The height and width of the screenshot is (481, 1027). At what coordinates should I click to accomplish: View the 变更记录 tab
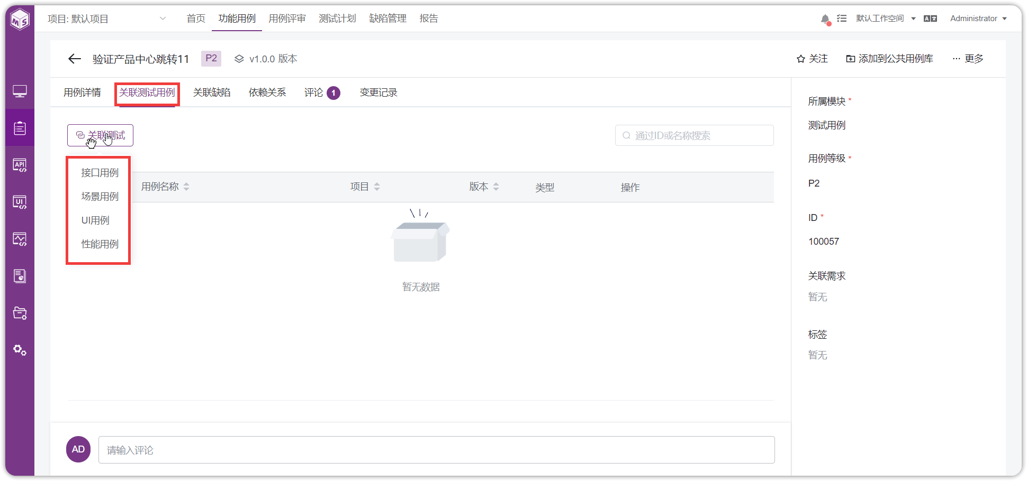pos(379,92)
